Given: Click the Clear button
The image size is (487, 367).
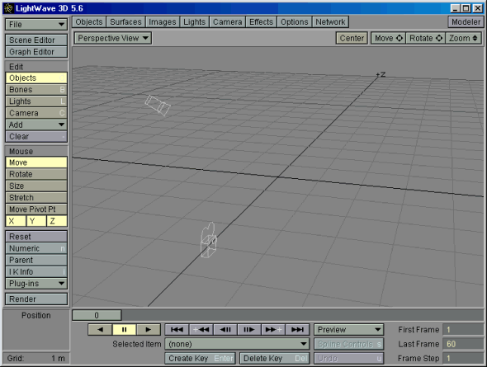Looking at the screenshot, I should 36,137.
